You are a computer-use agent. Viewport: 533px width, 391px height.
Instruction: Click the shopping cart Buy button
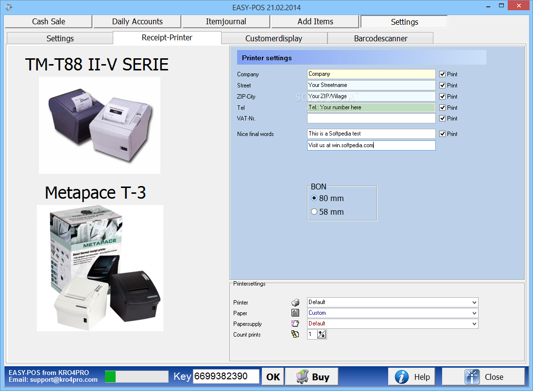[x=312, y=377]
